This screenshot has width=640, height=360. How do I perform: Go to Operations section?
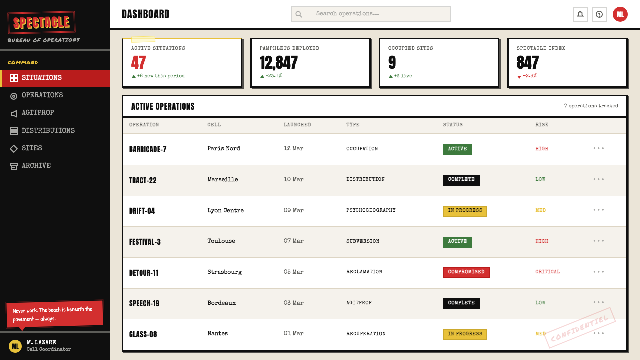point(55,96)
